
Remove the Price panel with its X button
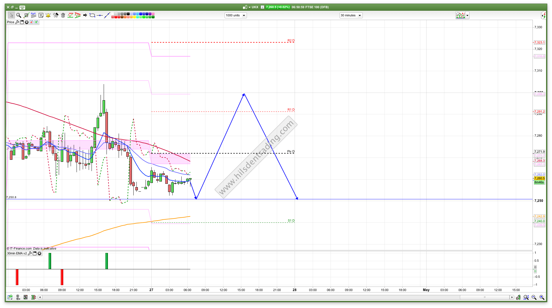[x=27, y=22]
